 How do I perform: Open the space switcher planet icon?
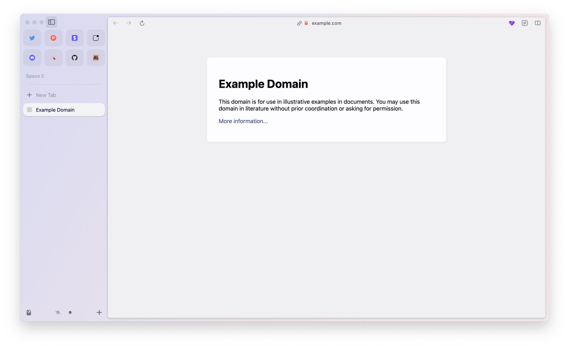[x=58, y=312]
